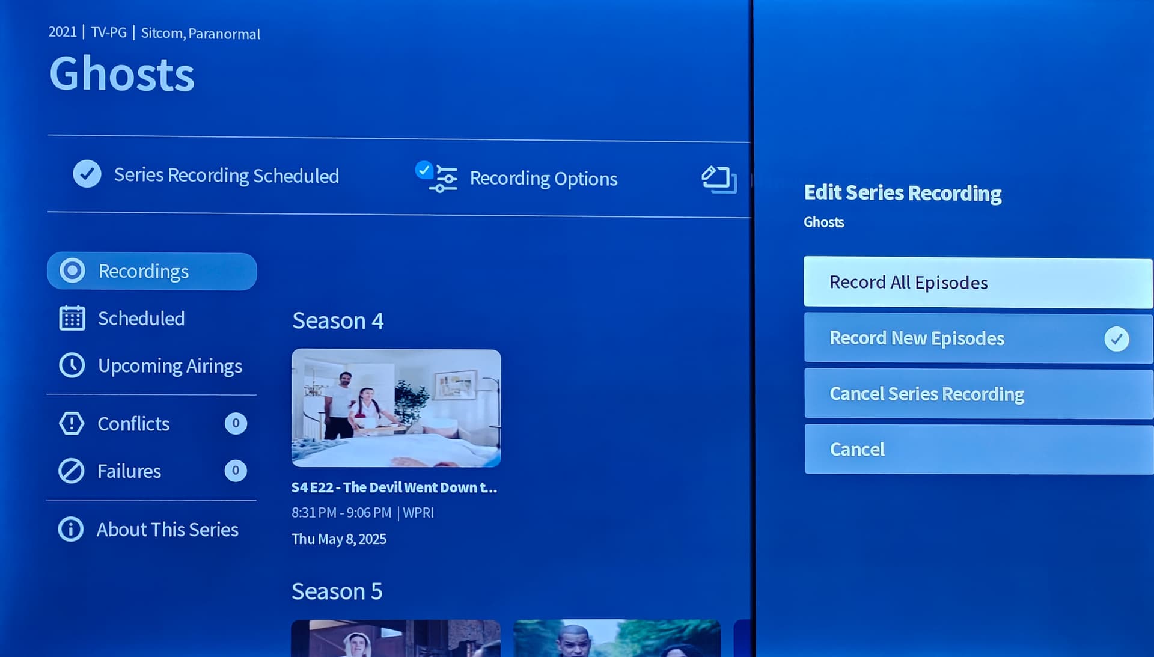Select first Season 5 episode thumbnail

click(x=396, y=638)
